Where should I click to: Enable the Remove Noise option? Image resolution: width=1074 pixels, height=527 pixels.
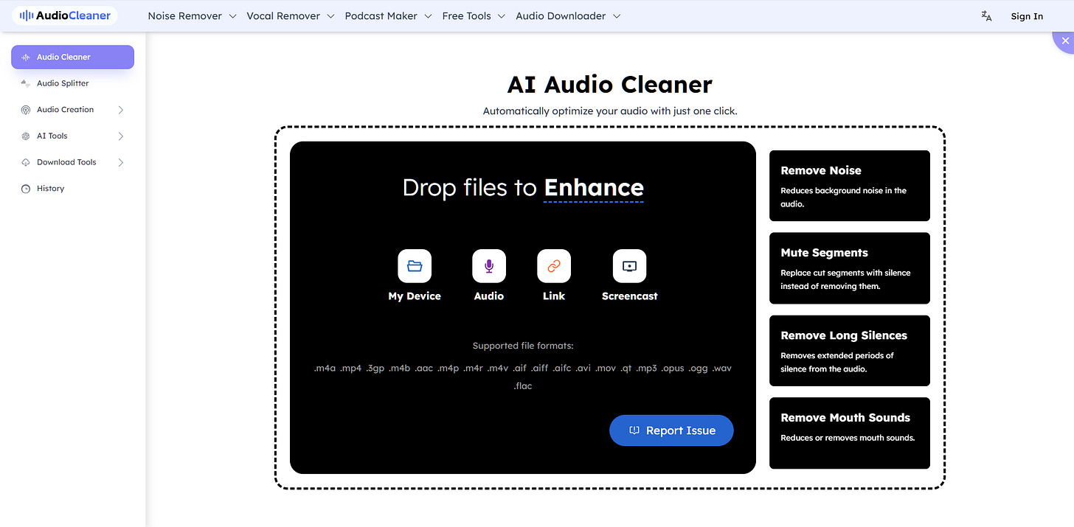click(849, 185)
